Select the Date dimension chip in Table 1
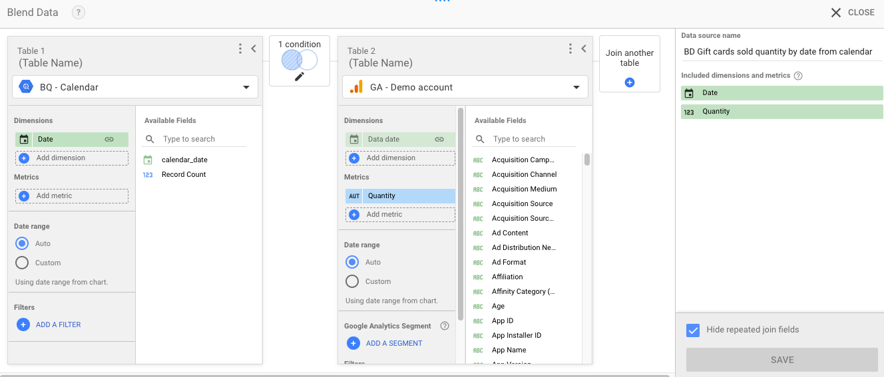Image resolution: width=884 pixels, height=377 pixels. coord(72,140)
